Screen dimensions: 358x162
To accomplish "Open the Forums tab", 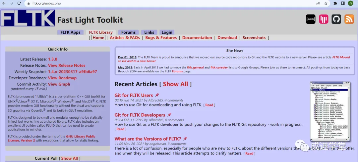I will [x=128, y=32].
